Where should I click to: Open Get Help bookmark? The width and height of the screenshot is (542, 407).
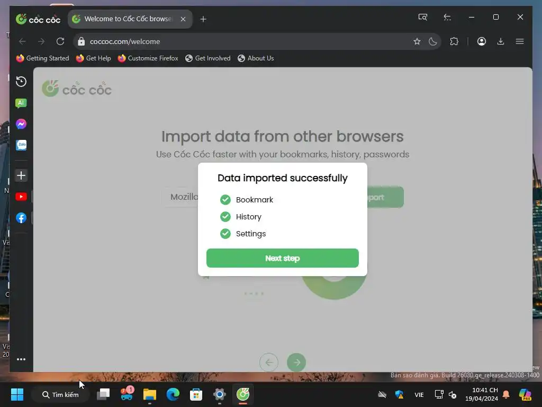94,58
